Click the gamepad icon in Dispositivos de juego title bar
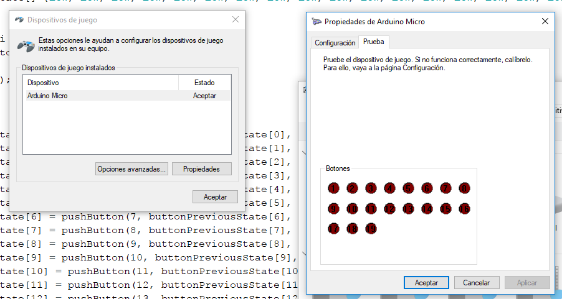 [19, 20]
